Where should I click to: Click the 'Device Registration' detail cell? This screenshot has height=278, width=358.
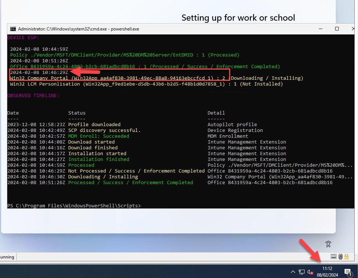pos(235,130)
